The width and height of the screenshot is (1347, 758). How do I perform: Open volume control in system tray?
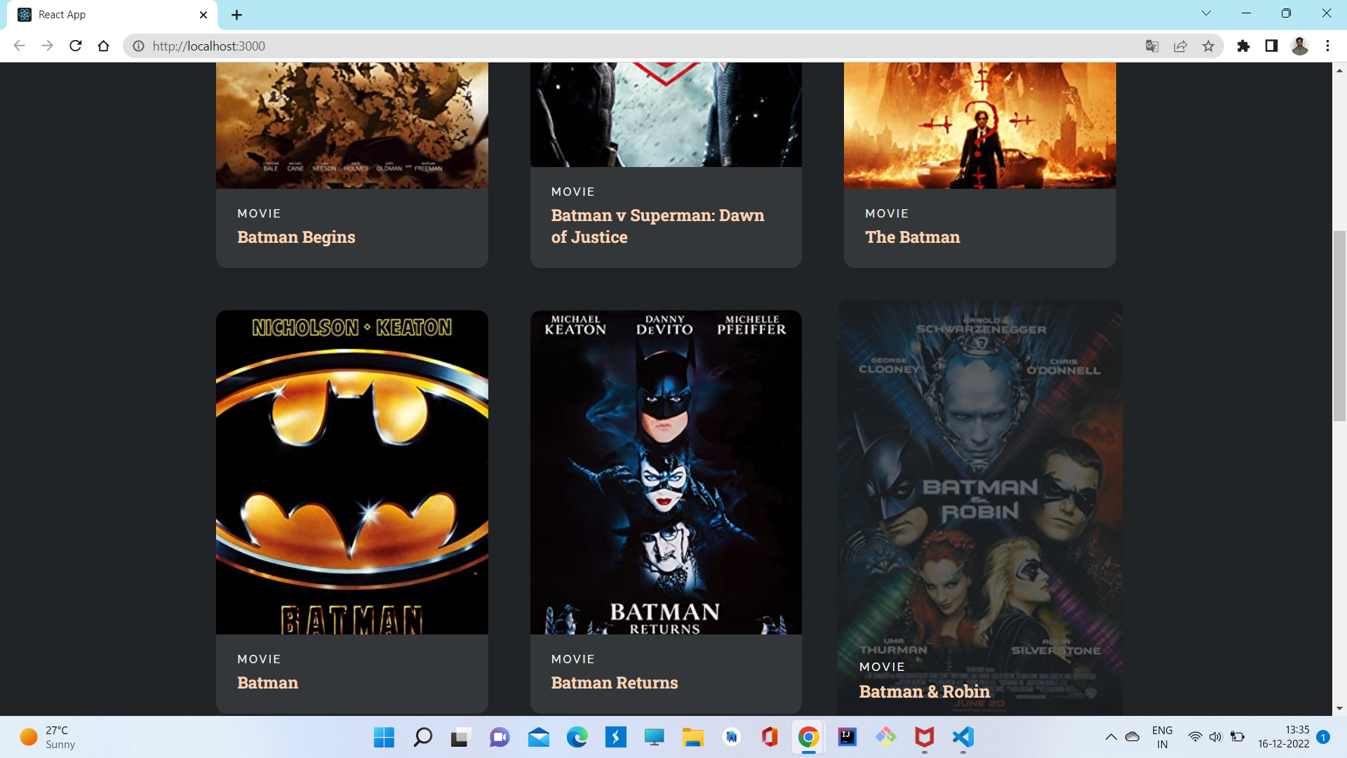click(x=1215, y=737)
